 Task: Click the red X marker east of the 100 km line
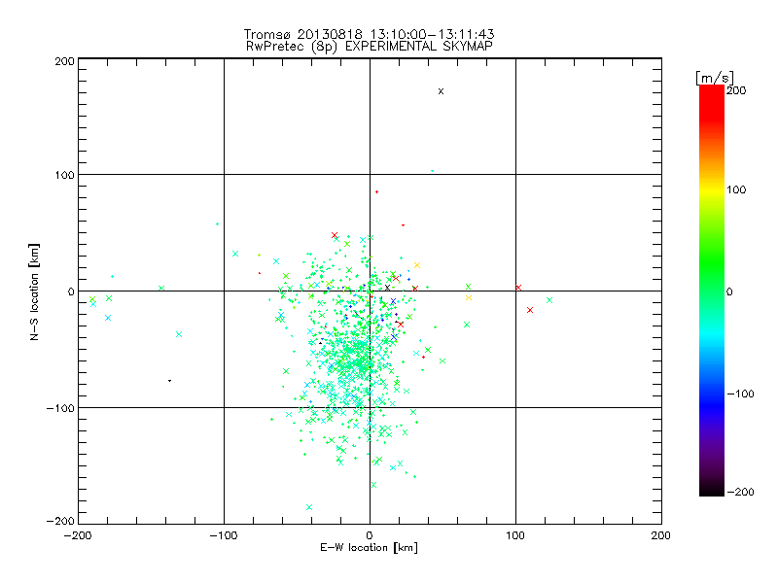(x=530, y=310)
